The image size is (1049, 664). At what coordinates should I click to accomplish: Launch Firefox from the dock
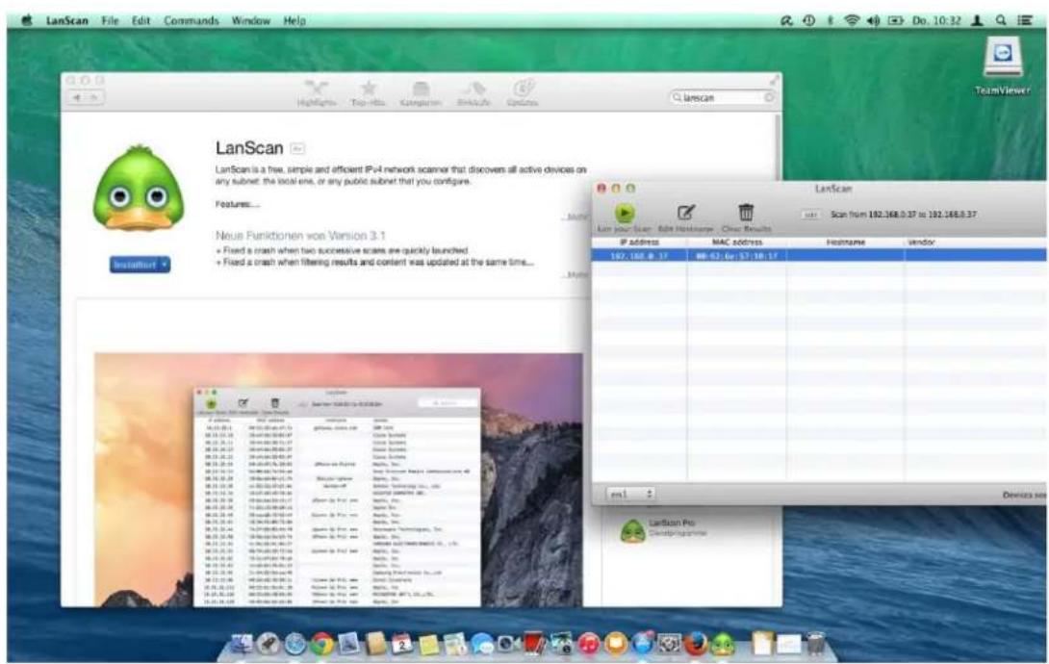click(x=696, y=644)
